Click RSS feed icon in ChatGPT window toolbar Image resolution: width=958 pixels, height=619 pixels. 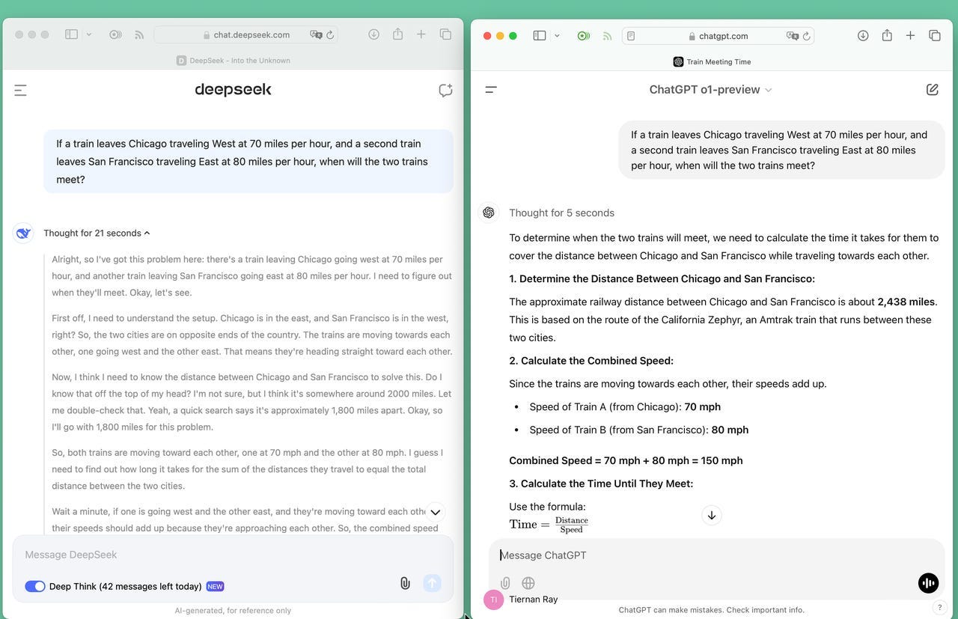point(607,35)
